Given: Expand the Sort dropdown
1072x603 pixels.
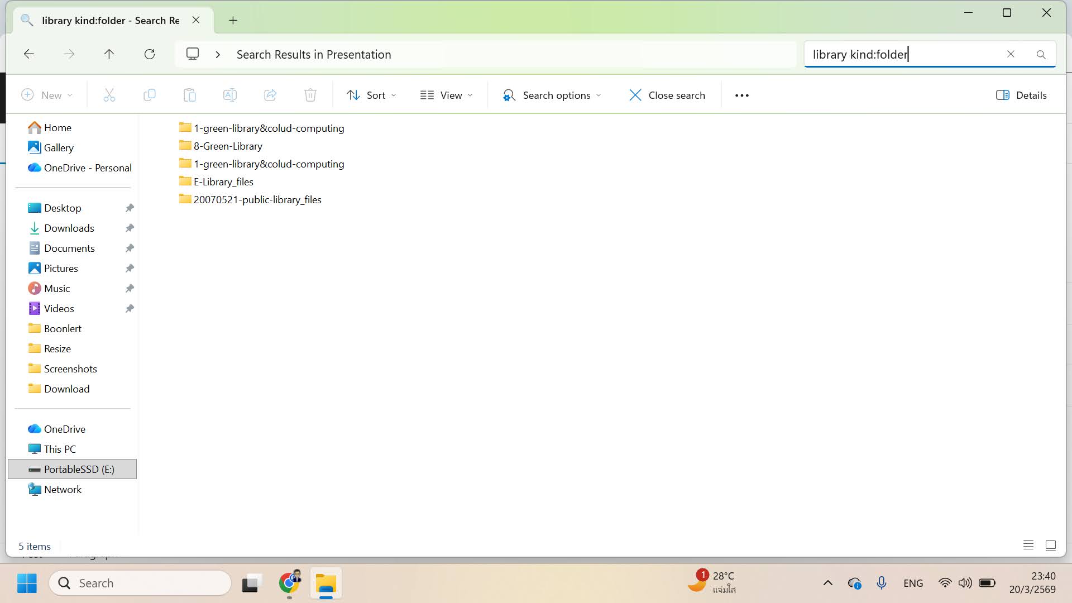Looking at the screenshot, I should pos(372,95).
